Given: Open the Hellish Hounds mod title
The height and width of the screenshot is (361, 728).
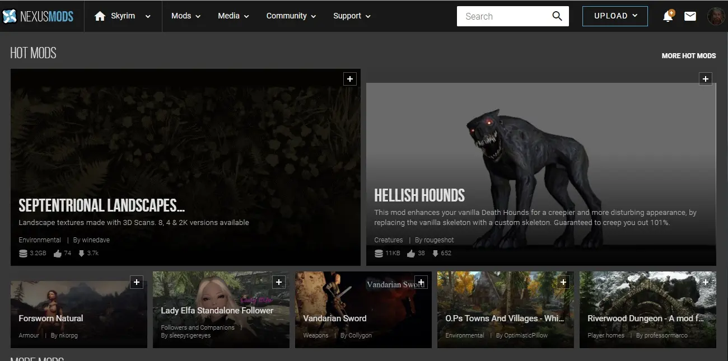Looking at the screenshot, I should coord(419,195).
